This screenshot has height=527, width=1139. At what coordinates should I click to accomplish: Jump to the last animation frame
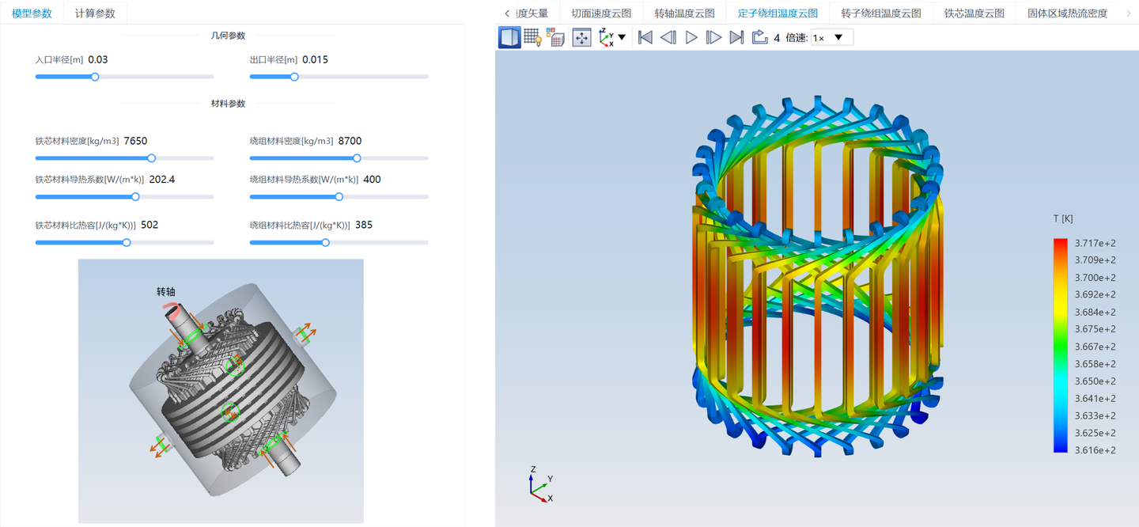point(736,37)
